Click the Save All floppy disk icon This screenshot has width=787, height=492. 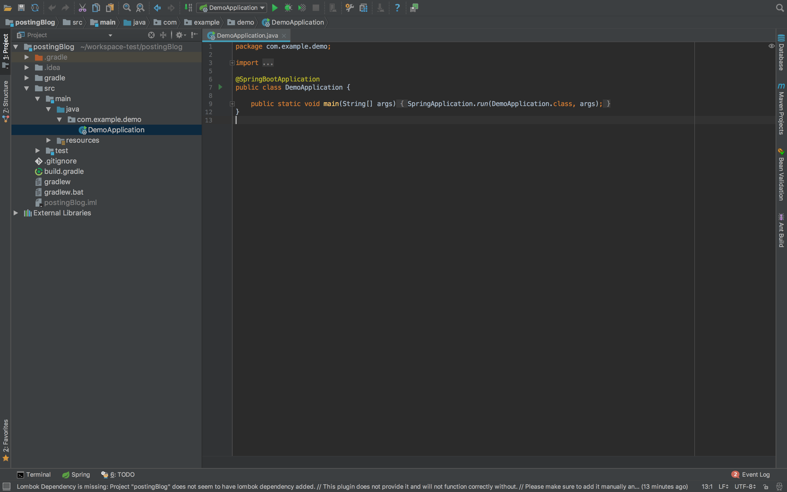(21, 8)
